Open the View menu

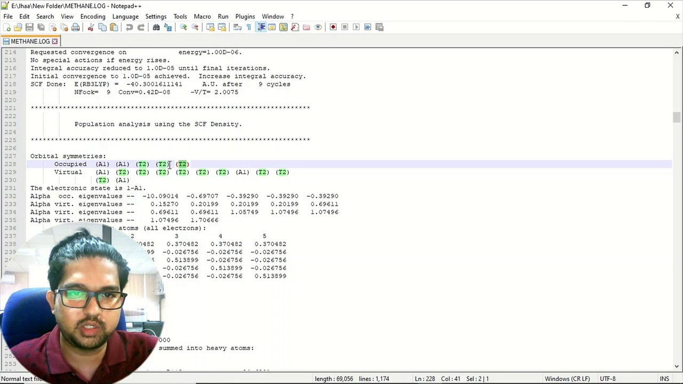(x=67, y=17)
